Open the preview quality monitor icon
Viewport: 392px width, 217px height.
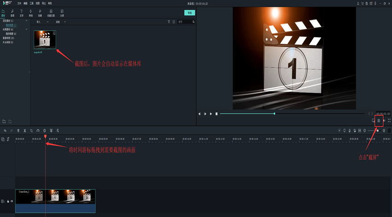click(373, 121)
